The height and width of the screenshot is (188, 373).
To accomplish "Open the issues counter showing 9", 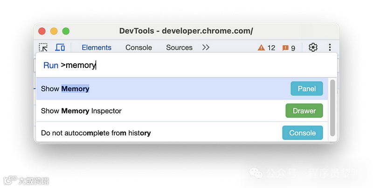I will pyautogui.click(x=289, y=47).
